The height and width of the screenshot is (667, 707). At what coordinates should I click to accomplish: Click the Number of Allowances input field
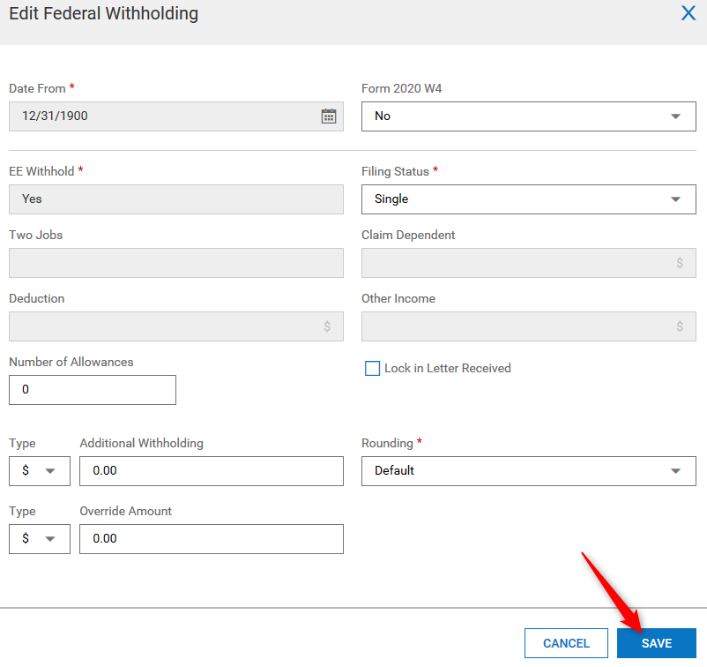92,389
